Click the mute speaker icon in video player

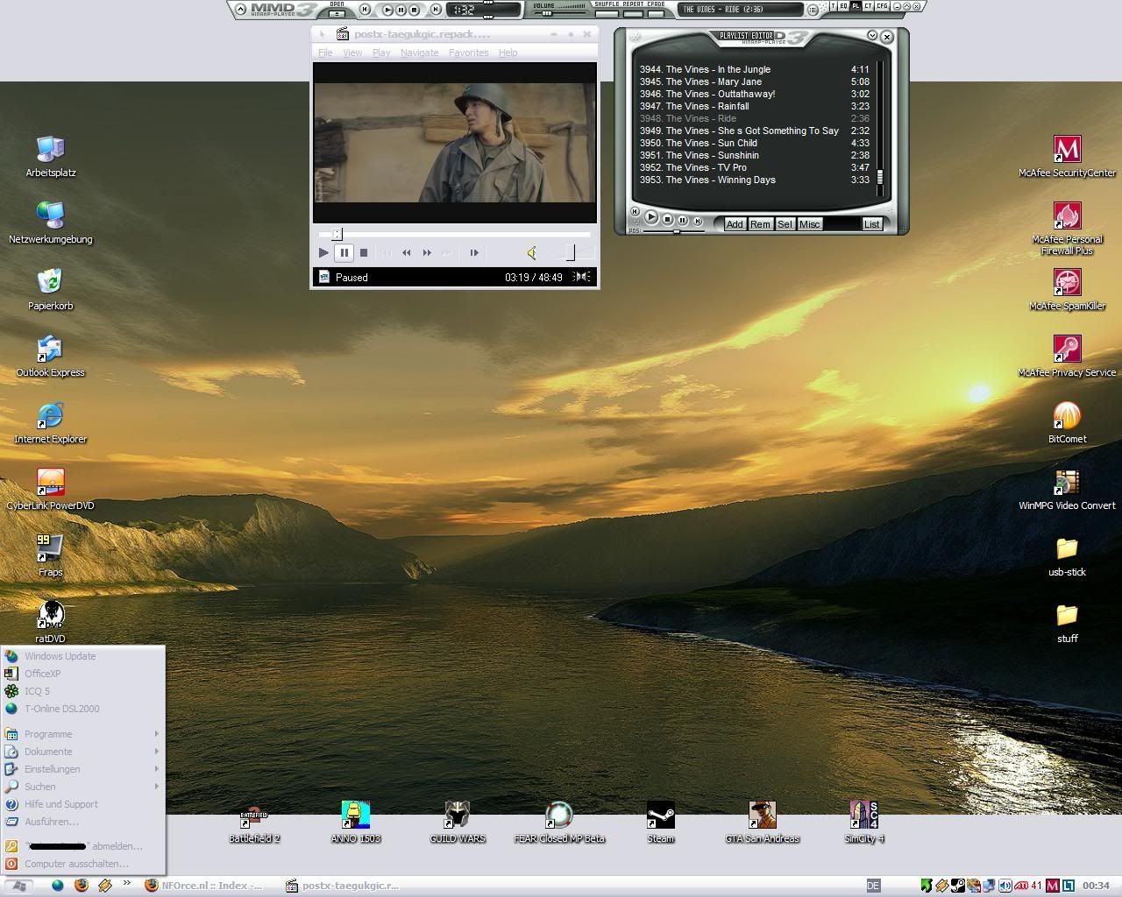tap(531, 253)
